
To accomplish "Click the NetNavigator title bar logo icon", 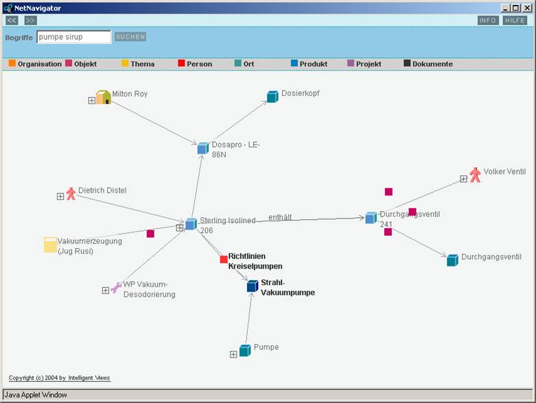I will pyautogui.click(x=8, y=8).
